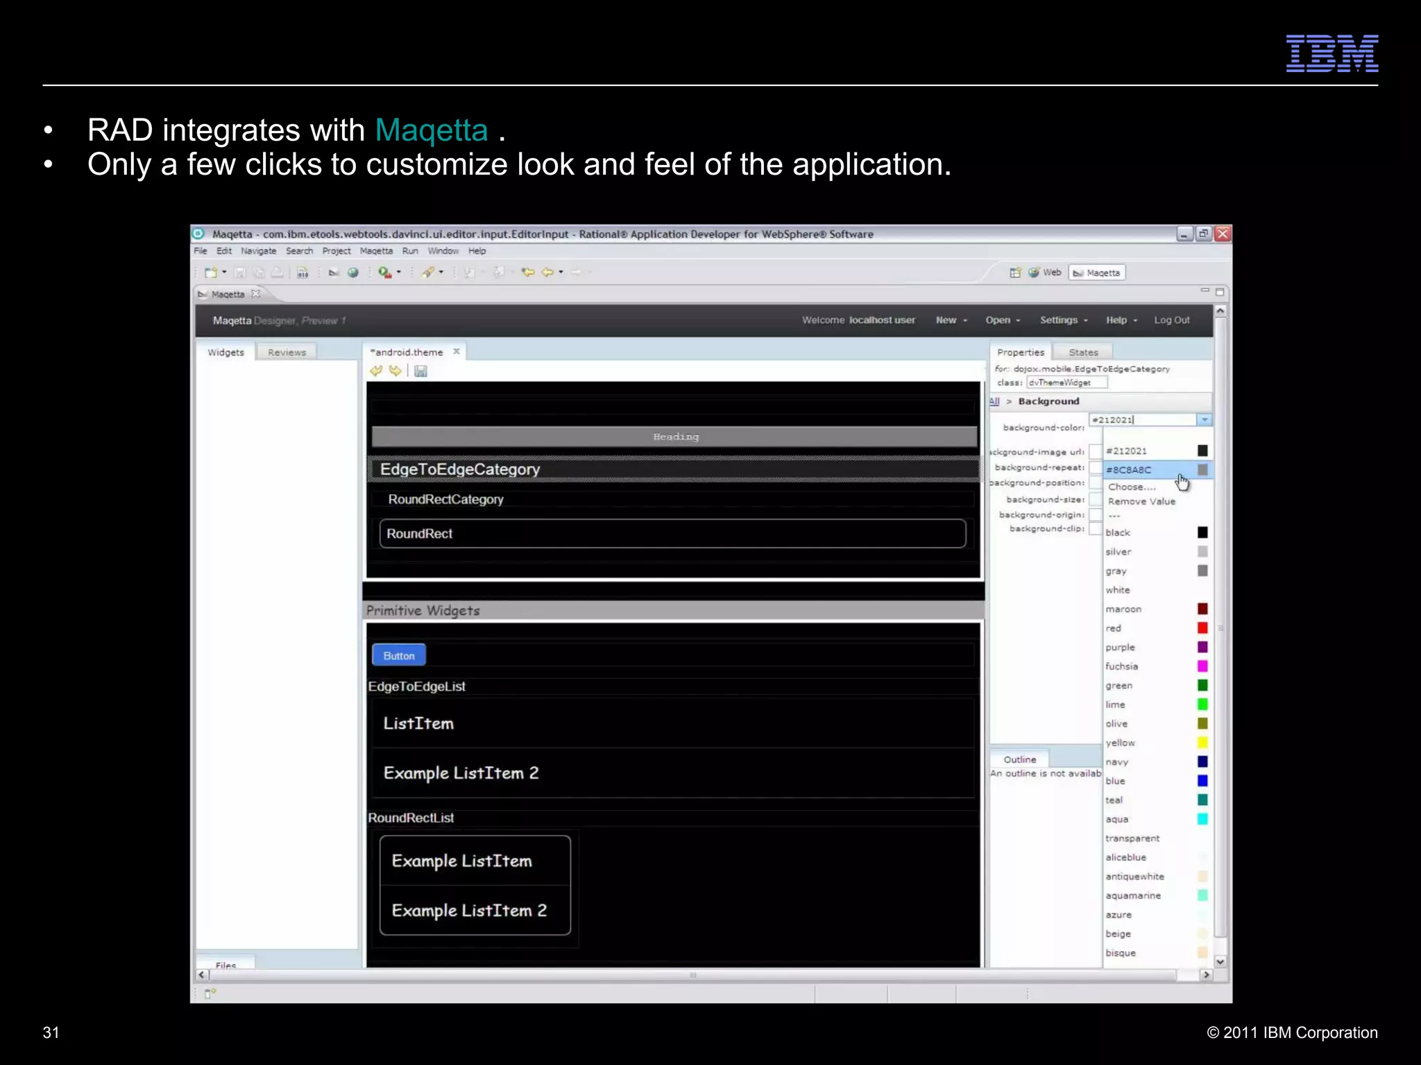Click the blue Button widget
Image resolution: width=1421 pixels, height=1065 pixels.
(399, 655)
